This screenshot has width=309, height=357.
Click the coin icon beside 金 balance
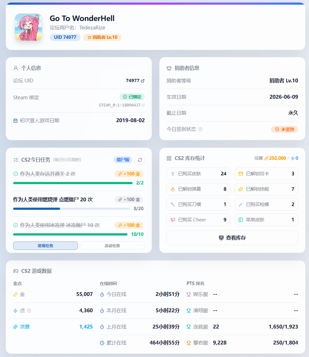coord(15,294)
